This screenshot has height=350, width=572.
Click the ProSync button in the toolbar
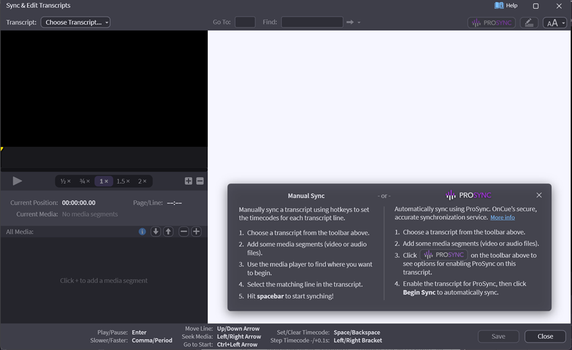[x=491, y=23]
